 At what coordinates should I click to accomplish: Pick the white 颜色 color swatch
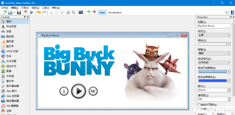(x=212, y=44)
